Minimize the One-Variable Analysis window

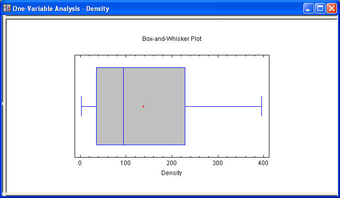[x=308, y=8]
